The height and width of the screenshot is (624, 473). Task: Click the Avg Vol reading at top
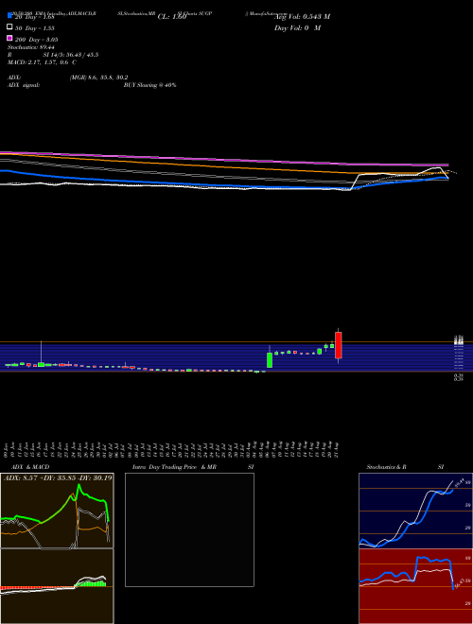click(x=302, y=17)
